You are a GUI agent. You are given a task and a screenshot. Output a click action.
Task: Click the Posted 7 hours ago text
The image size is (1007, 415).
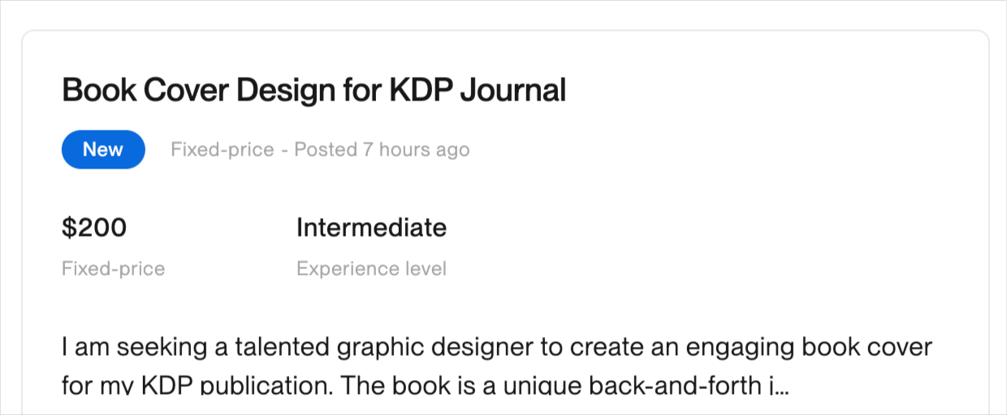382,150
